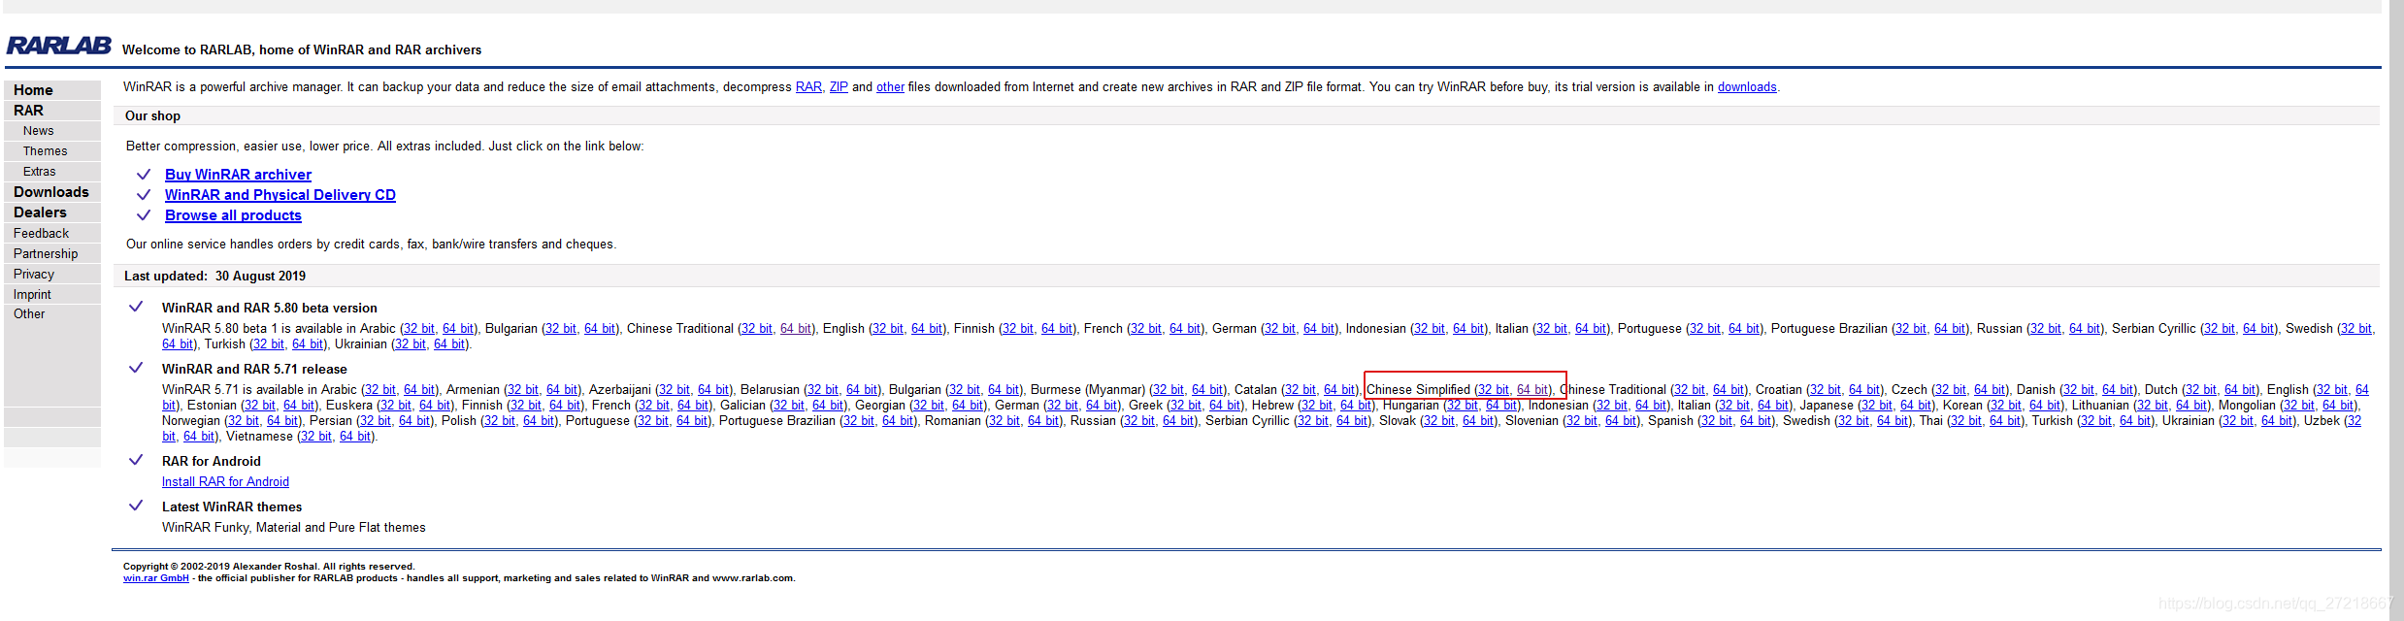Download WinRAR 5.71 Polish 32 bit

click(500, 421)
